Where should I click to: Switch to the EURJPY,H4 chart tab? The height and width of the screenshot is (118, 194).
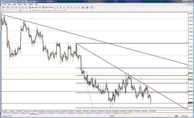point(81,113)
